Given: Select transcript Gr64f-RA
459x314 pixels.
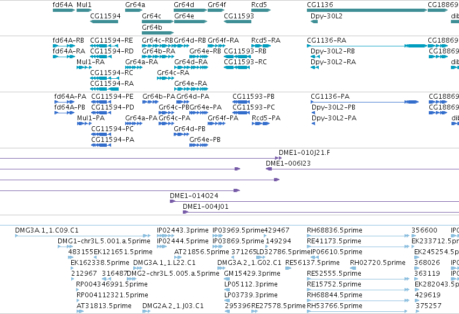Looking at the screenshot, I should tap(223, 40).
